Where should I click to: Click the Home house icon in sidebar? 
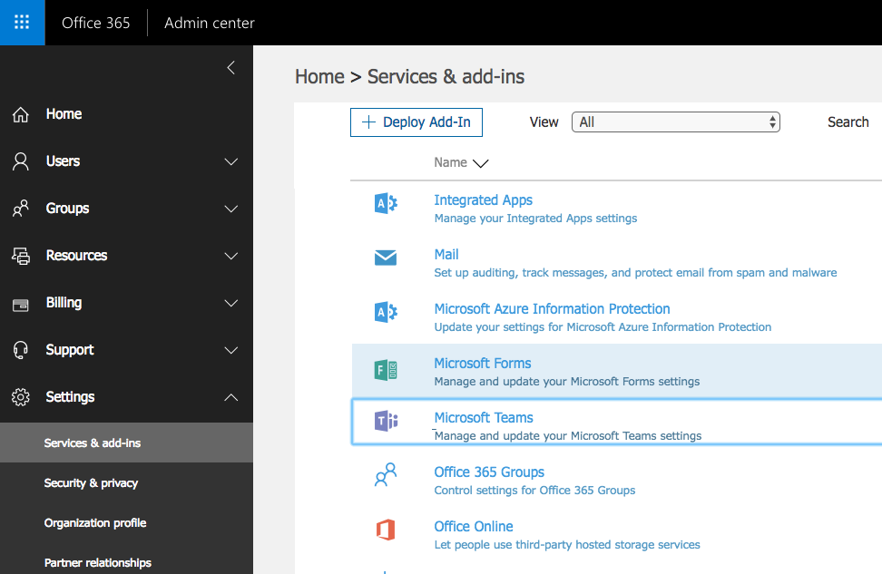tap(21, 114)
